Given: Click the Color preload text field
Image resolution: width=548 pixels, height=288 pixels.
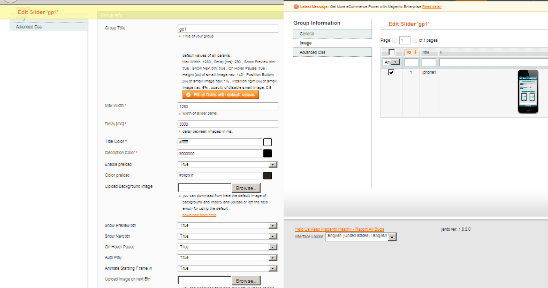Looking at the screenshot, I should point(220,176).
